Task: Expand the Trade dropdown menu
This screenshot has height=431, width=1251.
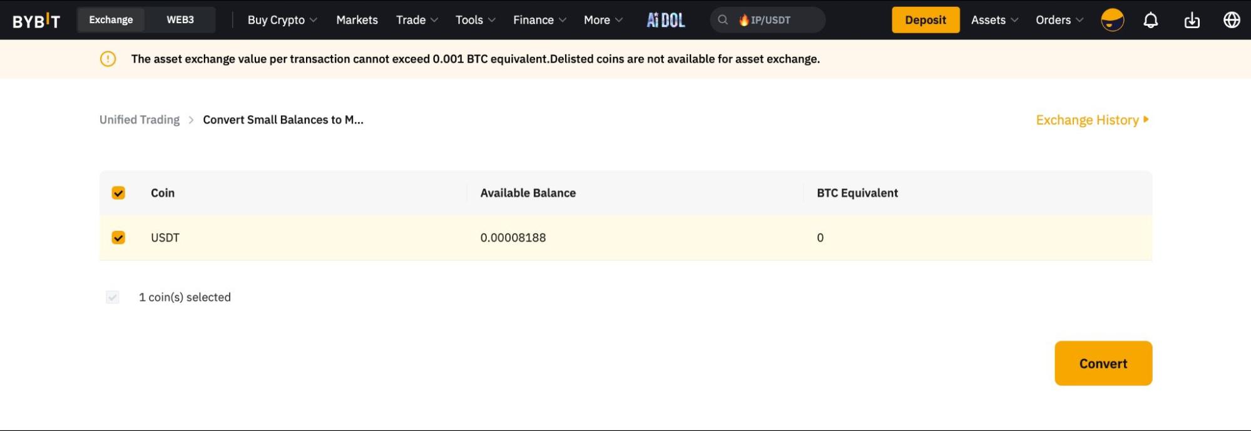Action: click(x=417, y=20)
